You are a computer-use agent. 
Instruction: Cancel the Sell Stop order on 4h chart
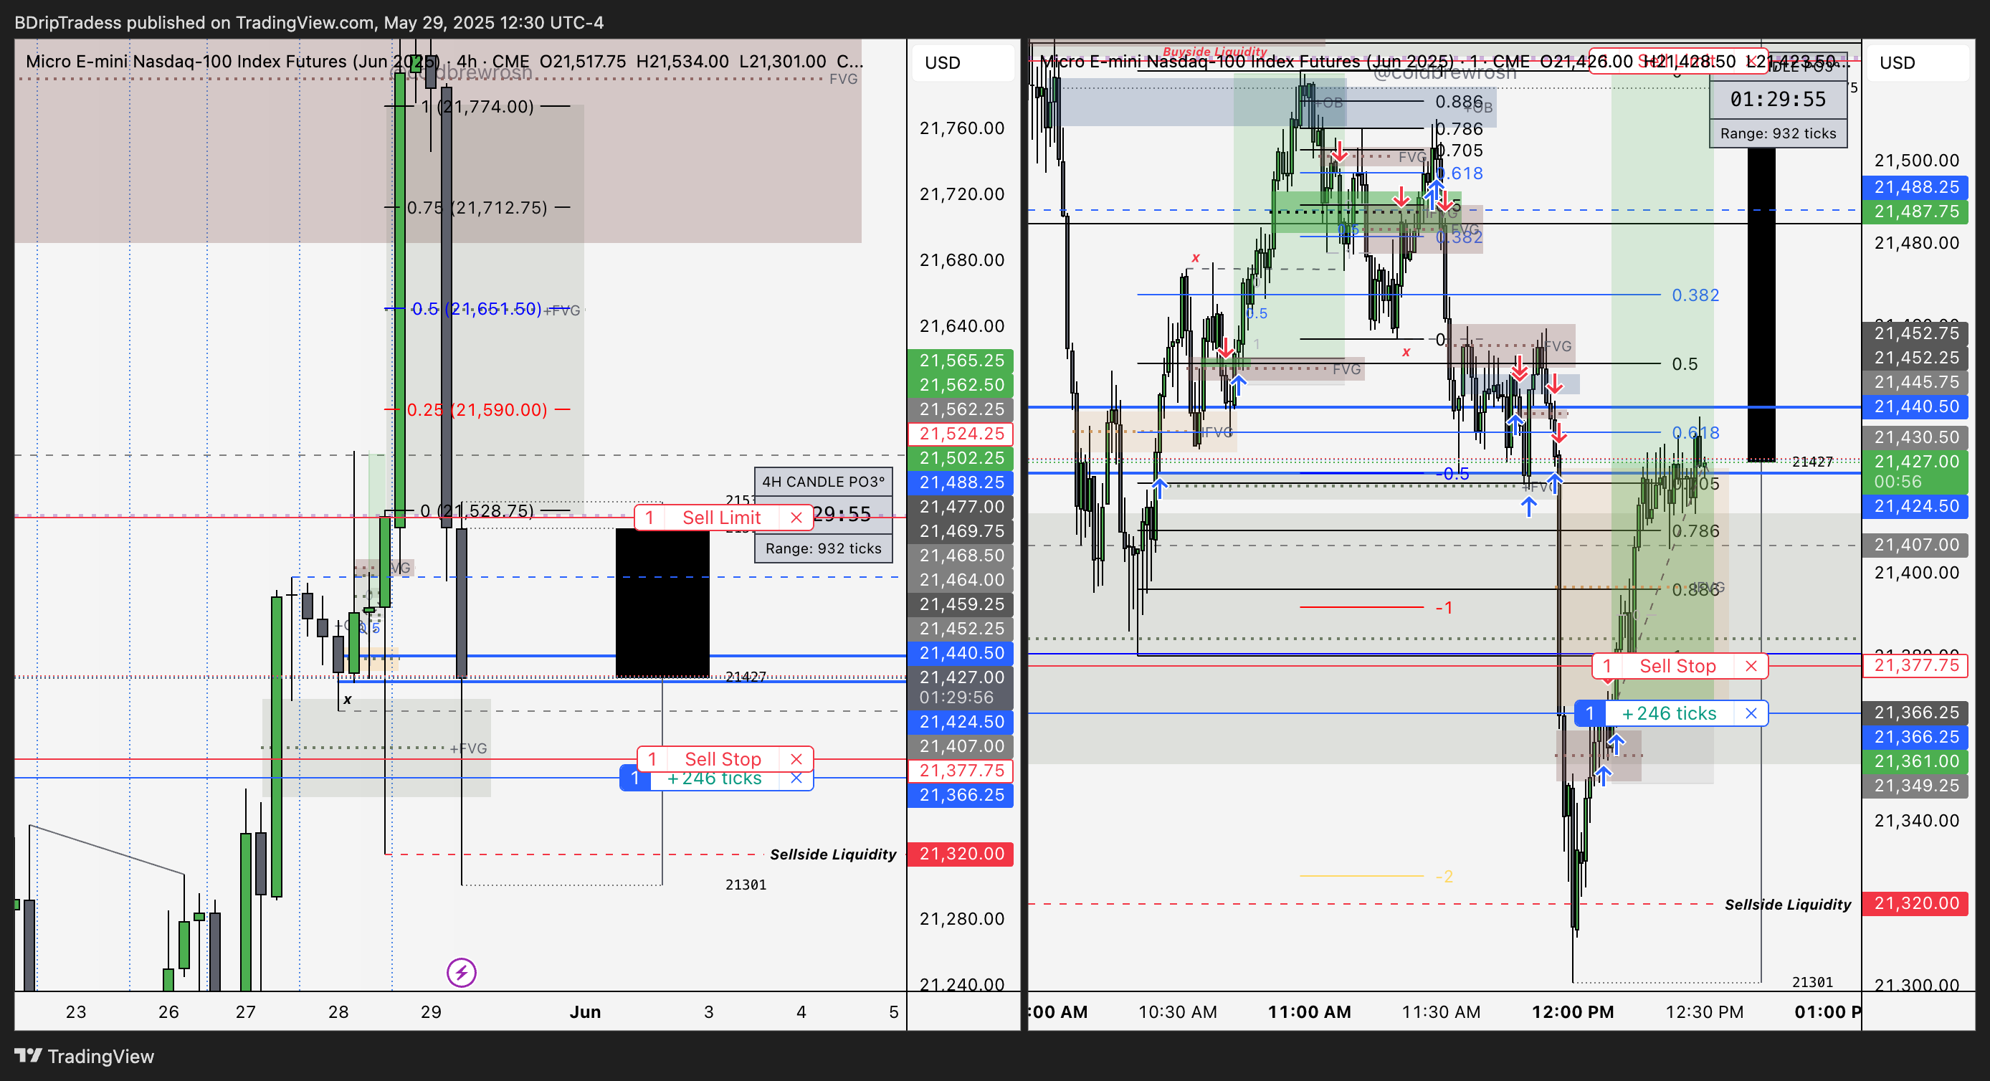(x=796, y=759)
